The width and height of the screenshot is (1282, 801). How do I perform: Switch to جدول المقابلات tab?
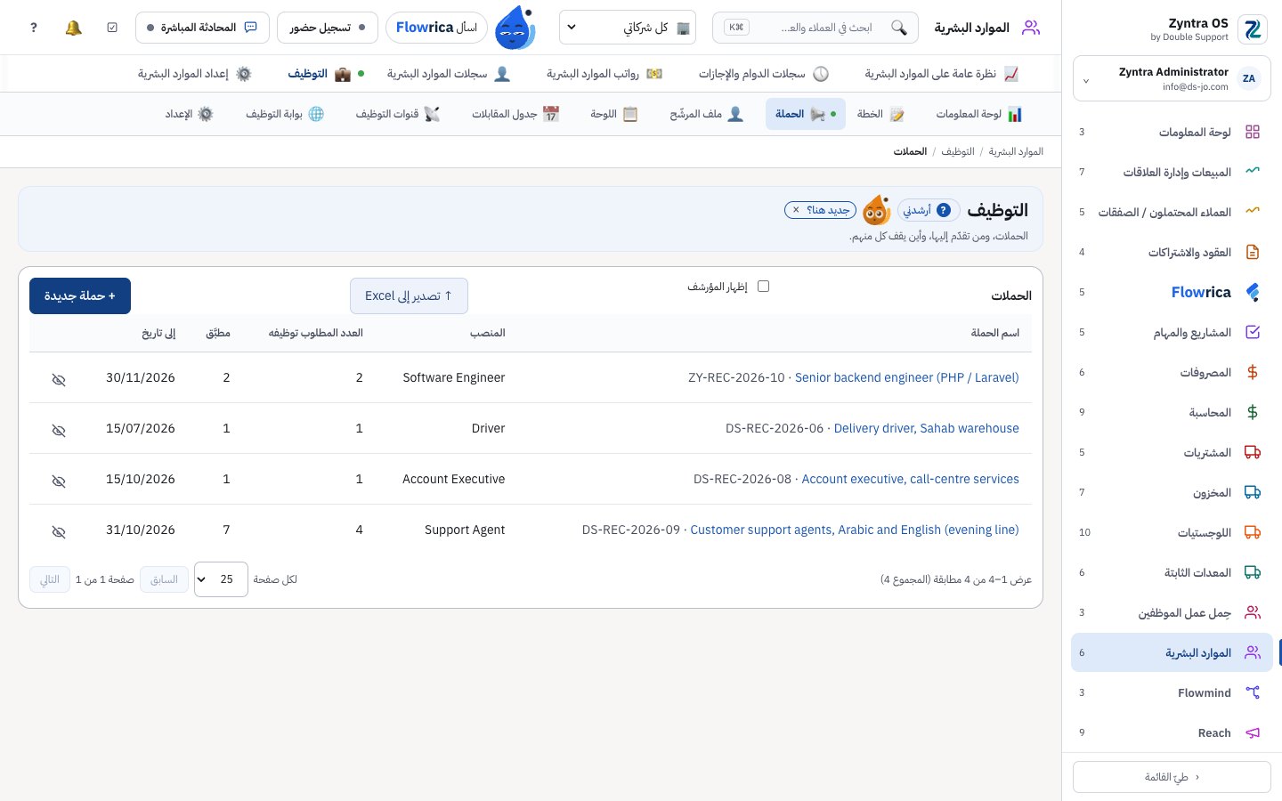coord(515,114)
